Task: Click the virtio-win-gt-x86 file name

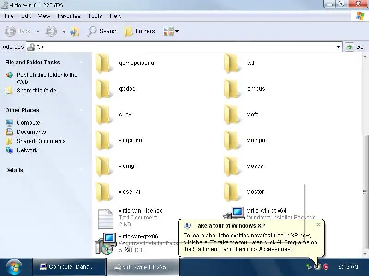Action: [138, 236]
